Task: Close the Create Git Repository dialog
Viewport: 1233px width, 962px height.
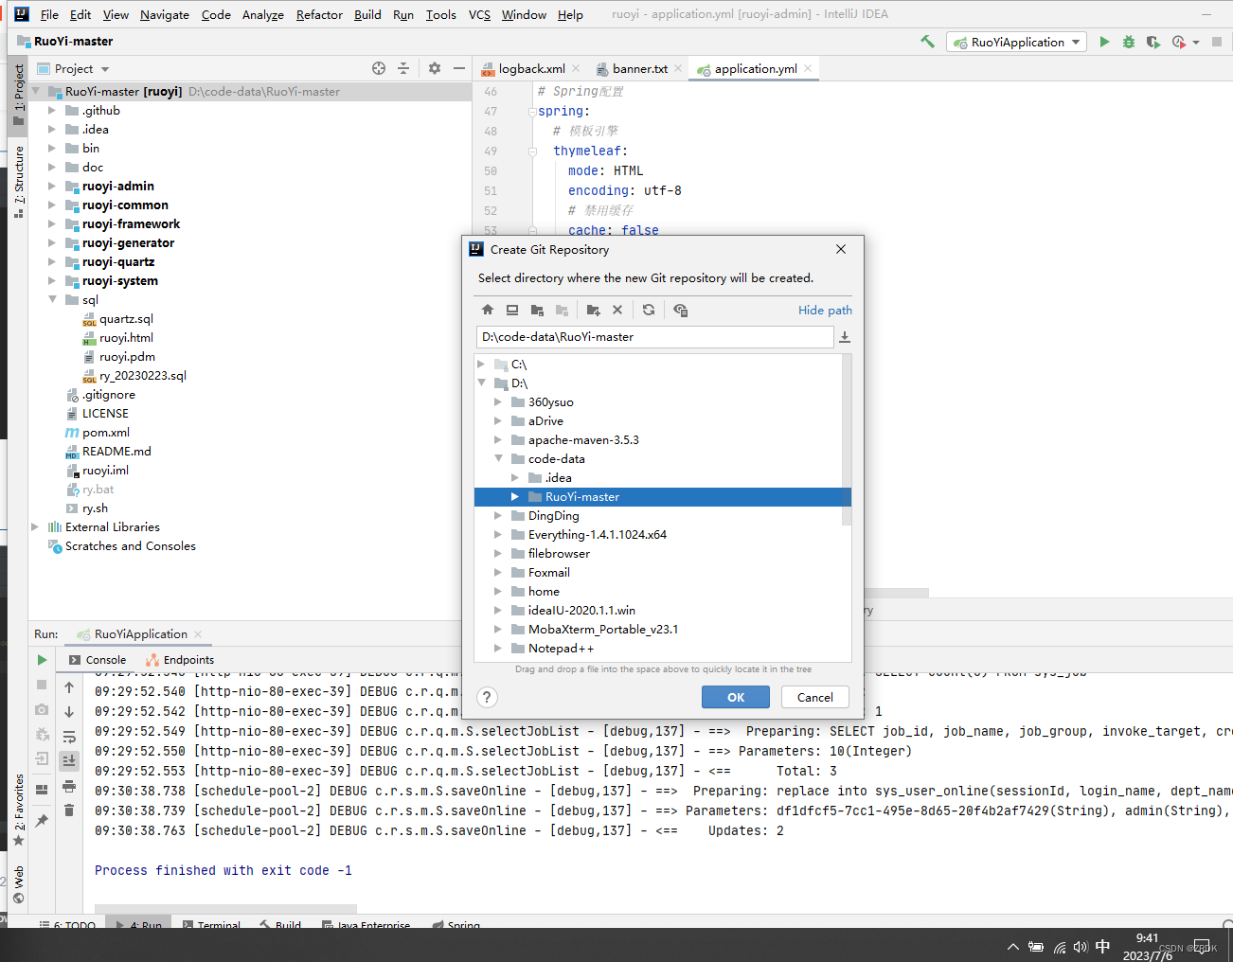Action: click(x=841, y=249)
